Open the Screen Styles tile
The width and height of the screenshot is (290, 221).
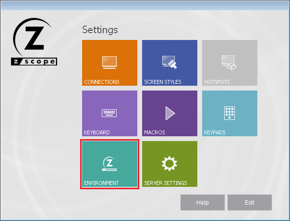169,63
